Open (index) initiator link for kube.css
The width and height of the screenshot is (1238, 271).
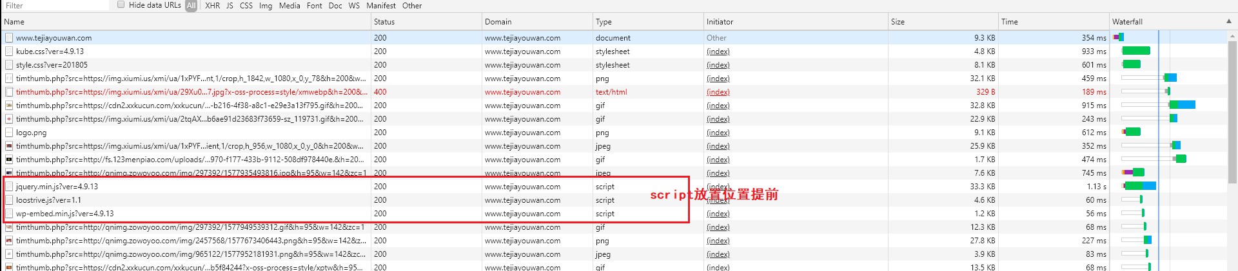[718, 51]
